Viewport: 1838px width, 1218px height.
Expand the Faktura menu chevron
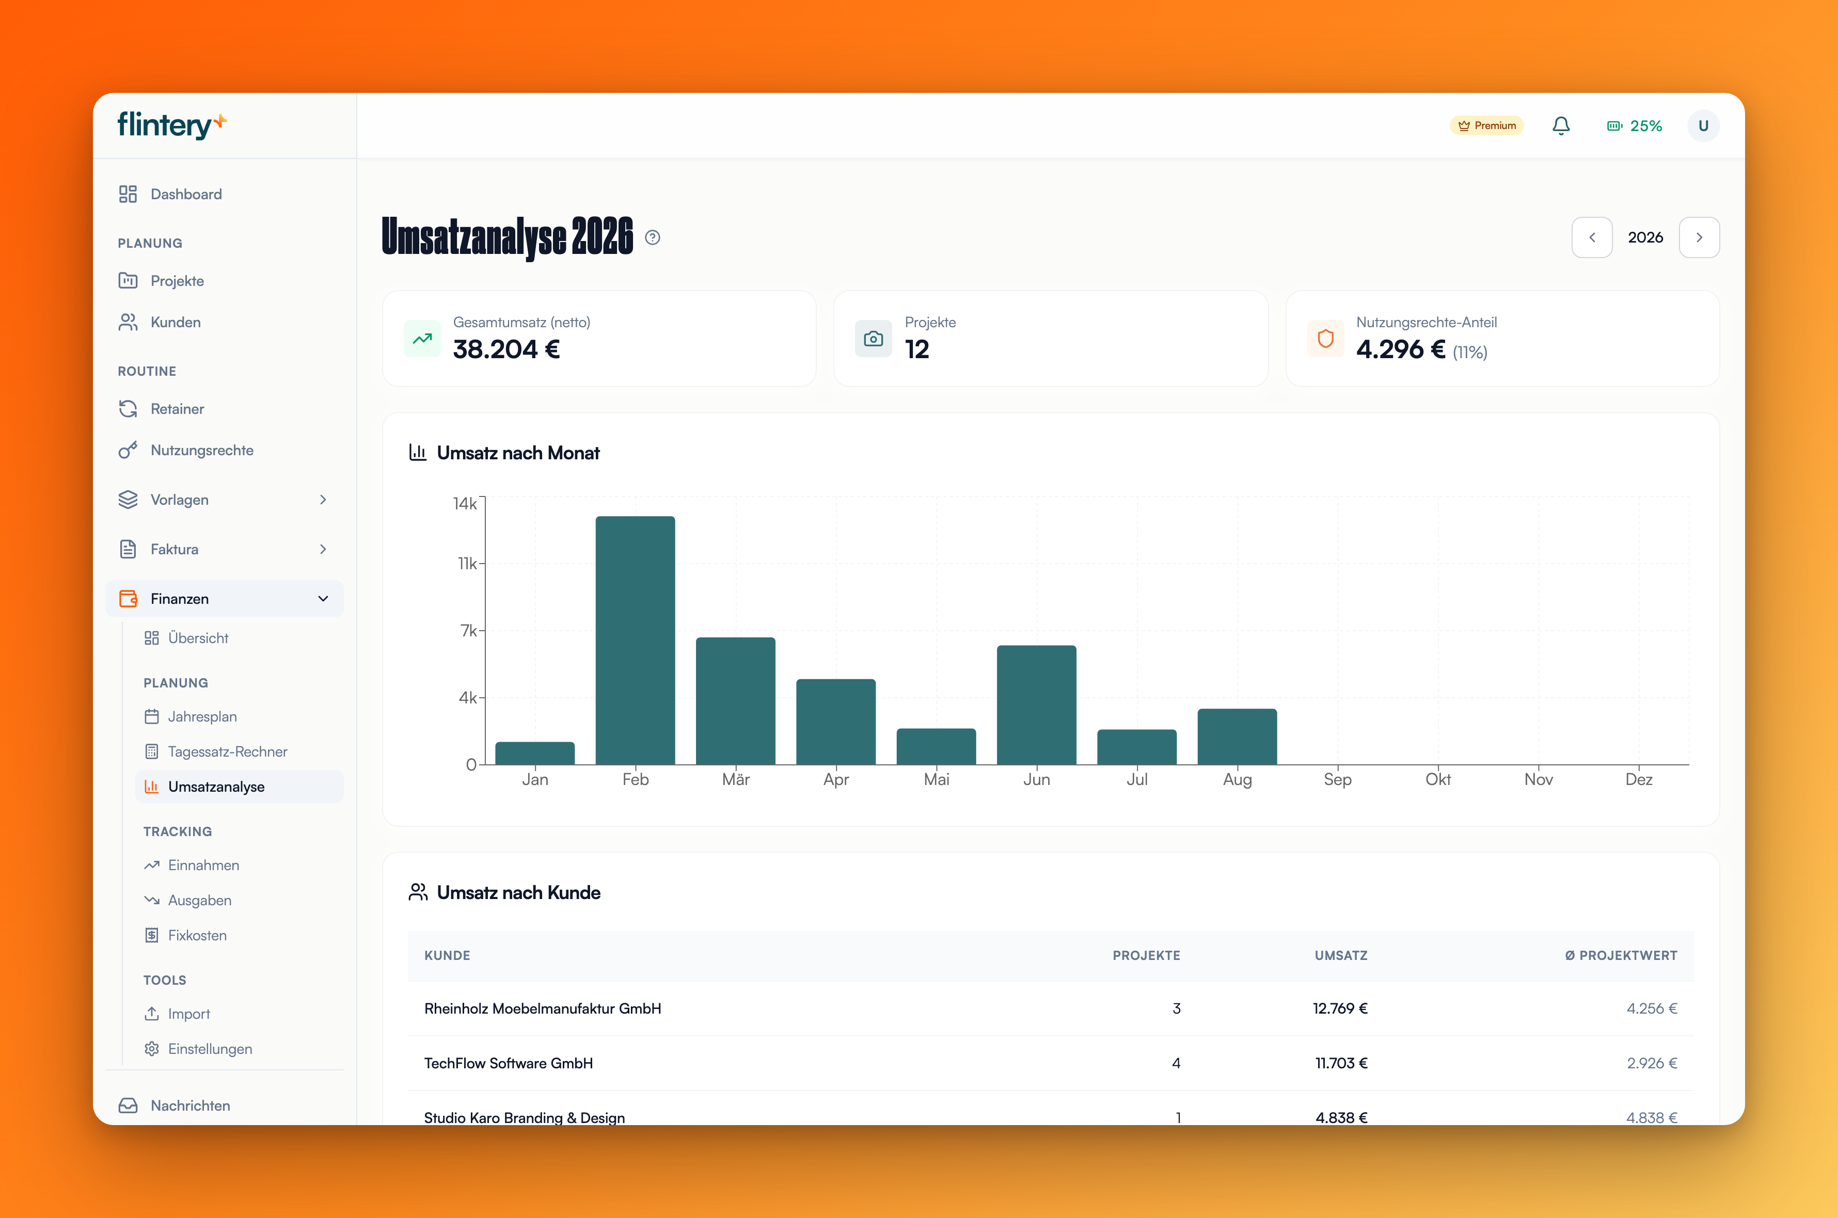tap(323, 549)
